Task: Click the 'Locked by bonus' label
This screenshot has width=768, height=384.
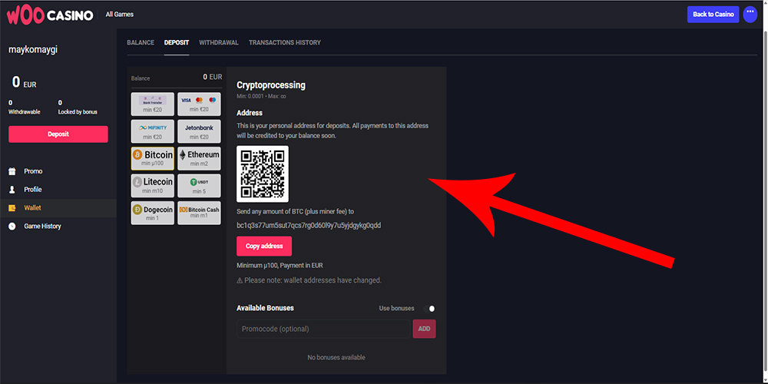Action: (x=78, y=112)
